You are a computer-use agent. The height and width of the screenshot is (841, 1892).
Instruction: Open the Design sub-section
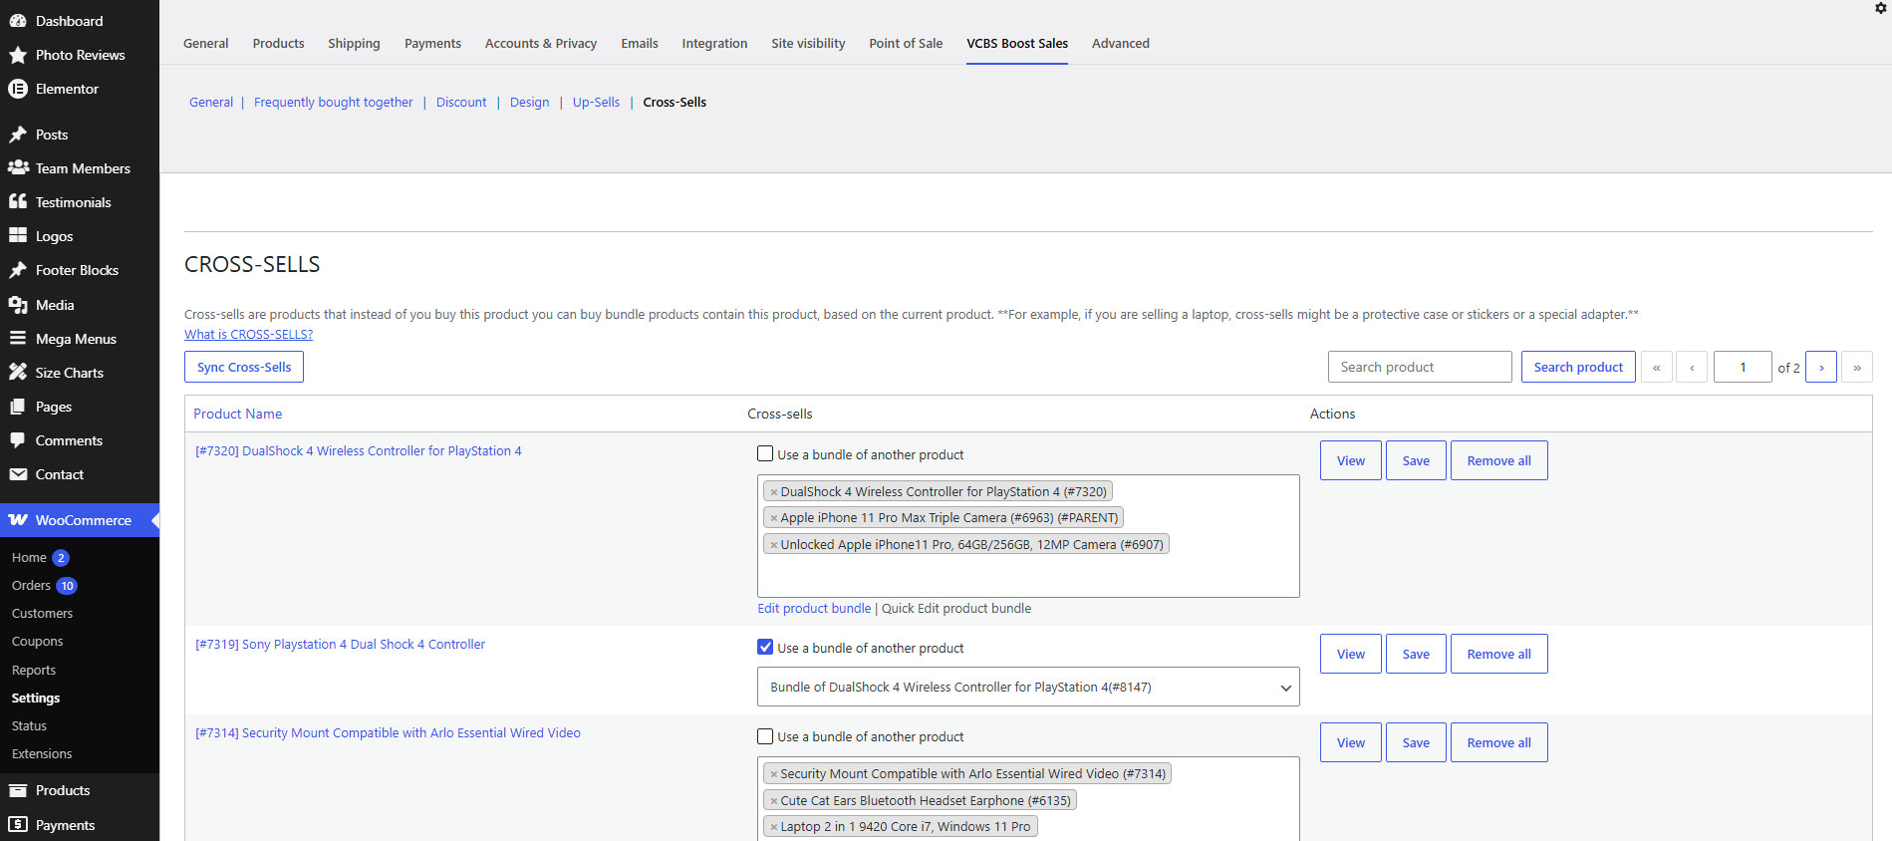click(x=529, y=102)
